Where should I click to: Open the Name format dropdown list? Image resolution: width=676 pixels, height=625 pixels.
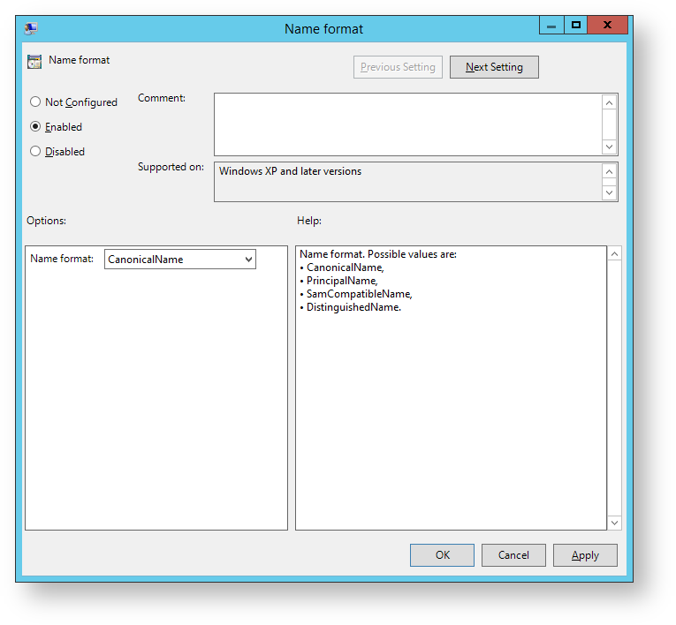coord(248,260)
